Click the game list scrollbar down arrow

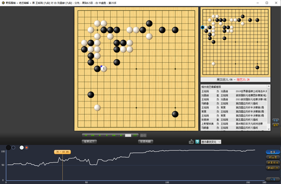point(268,129)
